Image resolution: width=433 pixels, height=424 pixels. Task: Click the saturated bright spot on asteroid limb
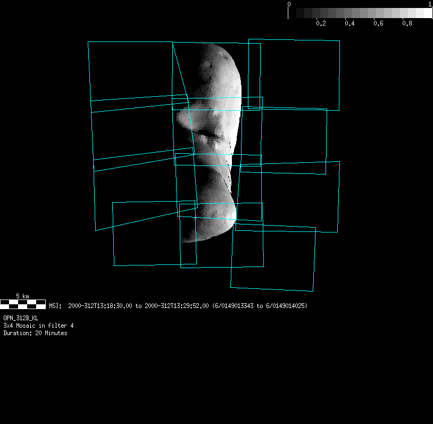[232, 217]
